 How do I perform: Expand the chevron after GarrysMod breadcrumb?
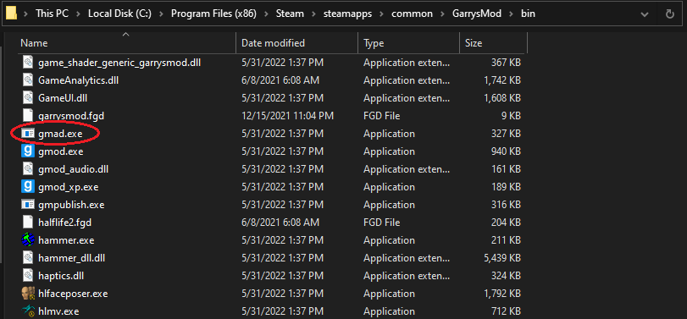click(x=511, y=14)
